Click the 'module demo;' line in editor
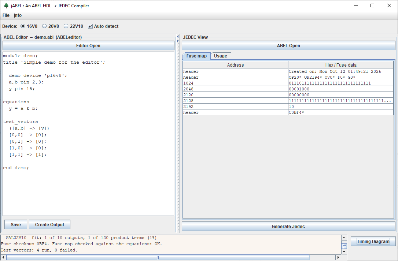This screenshot has width=398, height=261. click(20, 56)
